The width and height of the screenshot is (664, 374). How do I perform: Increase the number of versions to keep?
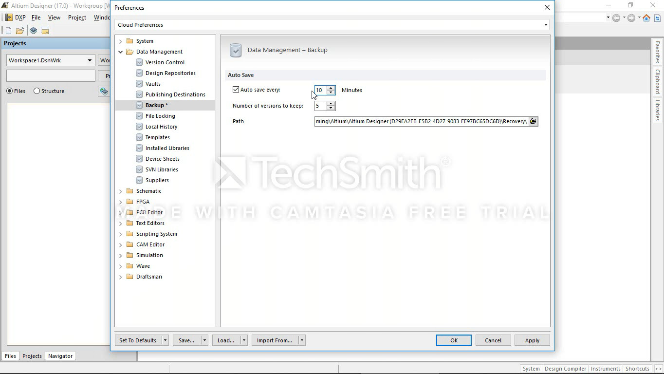[331, 104]
